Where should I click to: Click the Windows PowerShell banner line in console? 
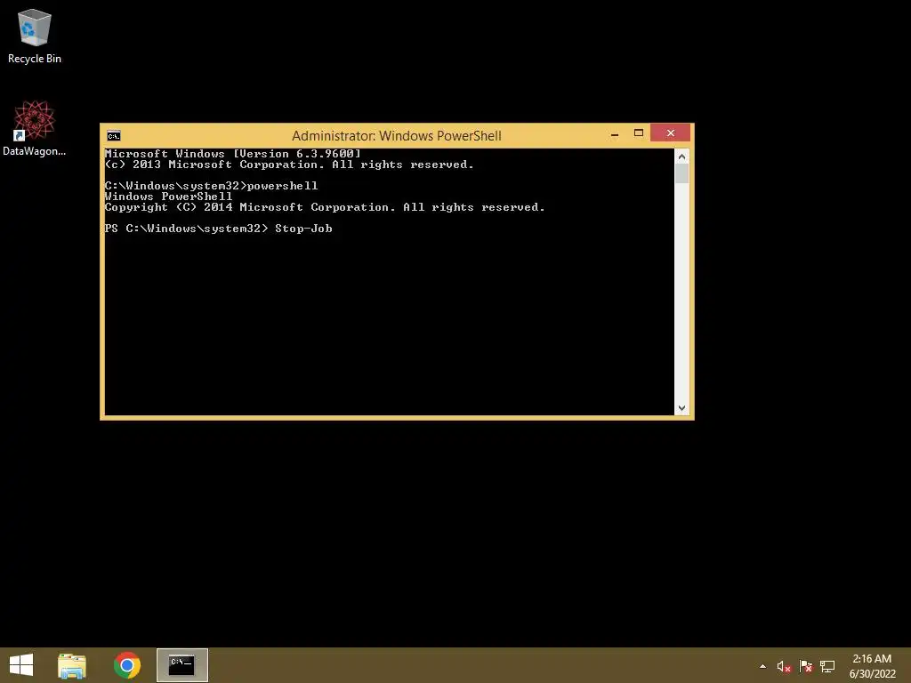(x=168, y=197)
